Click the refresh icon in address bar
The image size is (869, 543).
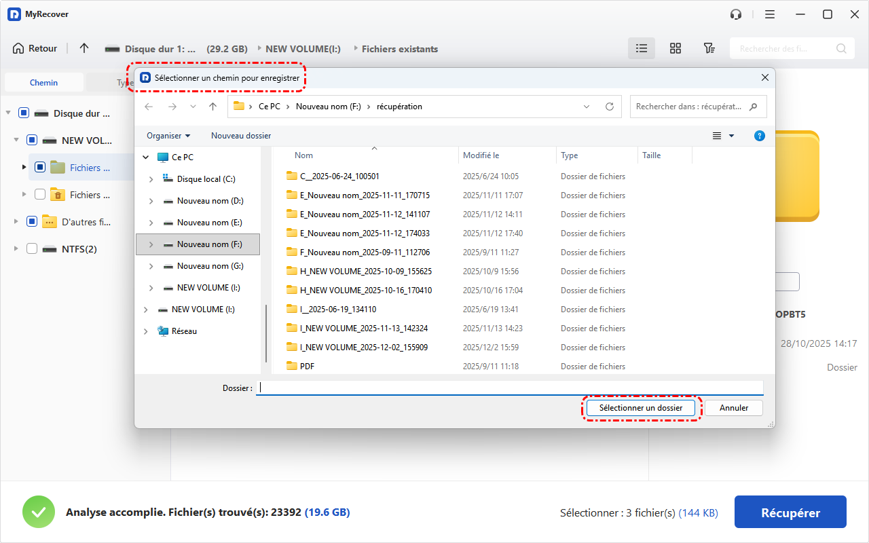pos(610,107)
